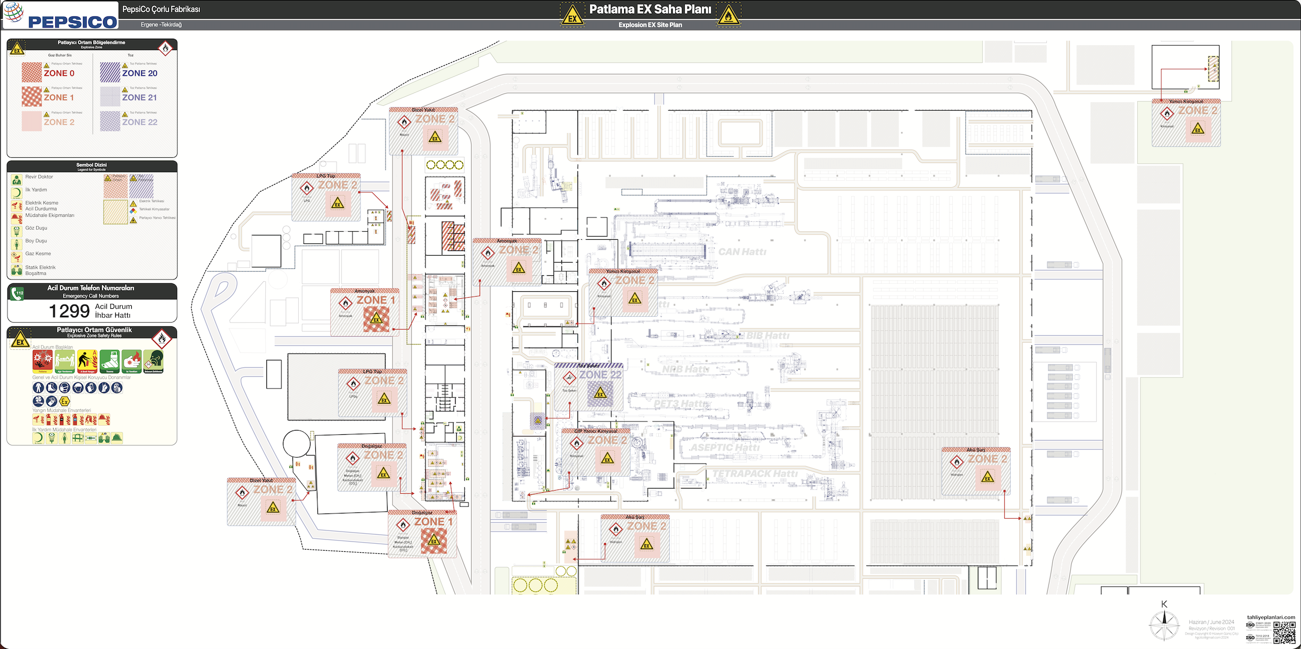This screenshot has width=1301, height=649.
Task: Click the ZONE 0 red hatch swatch
Action: coord(31,72)
